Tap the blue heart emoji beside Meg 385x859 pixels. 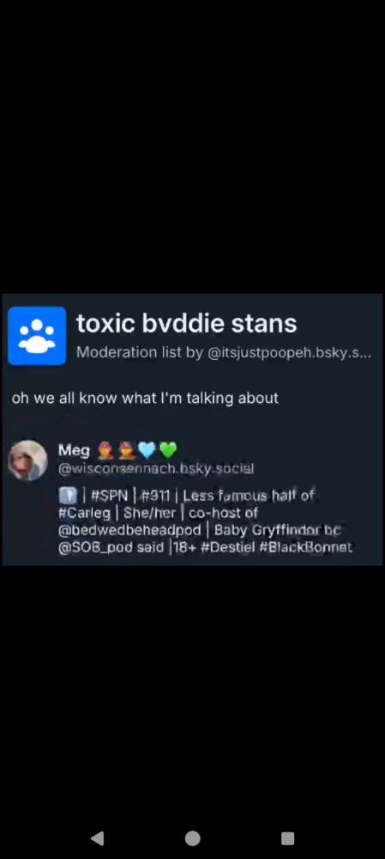(x=147, y=450)
